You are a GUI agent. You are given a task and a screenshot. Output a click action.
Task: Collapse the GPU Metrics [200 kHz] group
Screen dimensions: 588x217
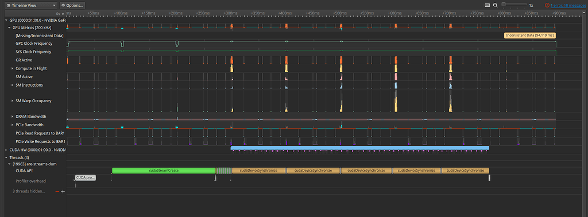pos(9,28)
